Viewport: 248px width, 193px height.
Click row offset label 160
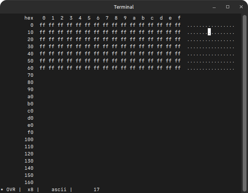click(x=29, y=182)
